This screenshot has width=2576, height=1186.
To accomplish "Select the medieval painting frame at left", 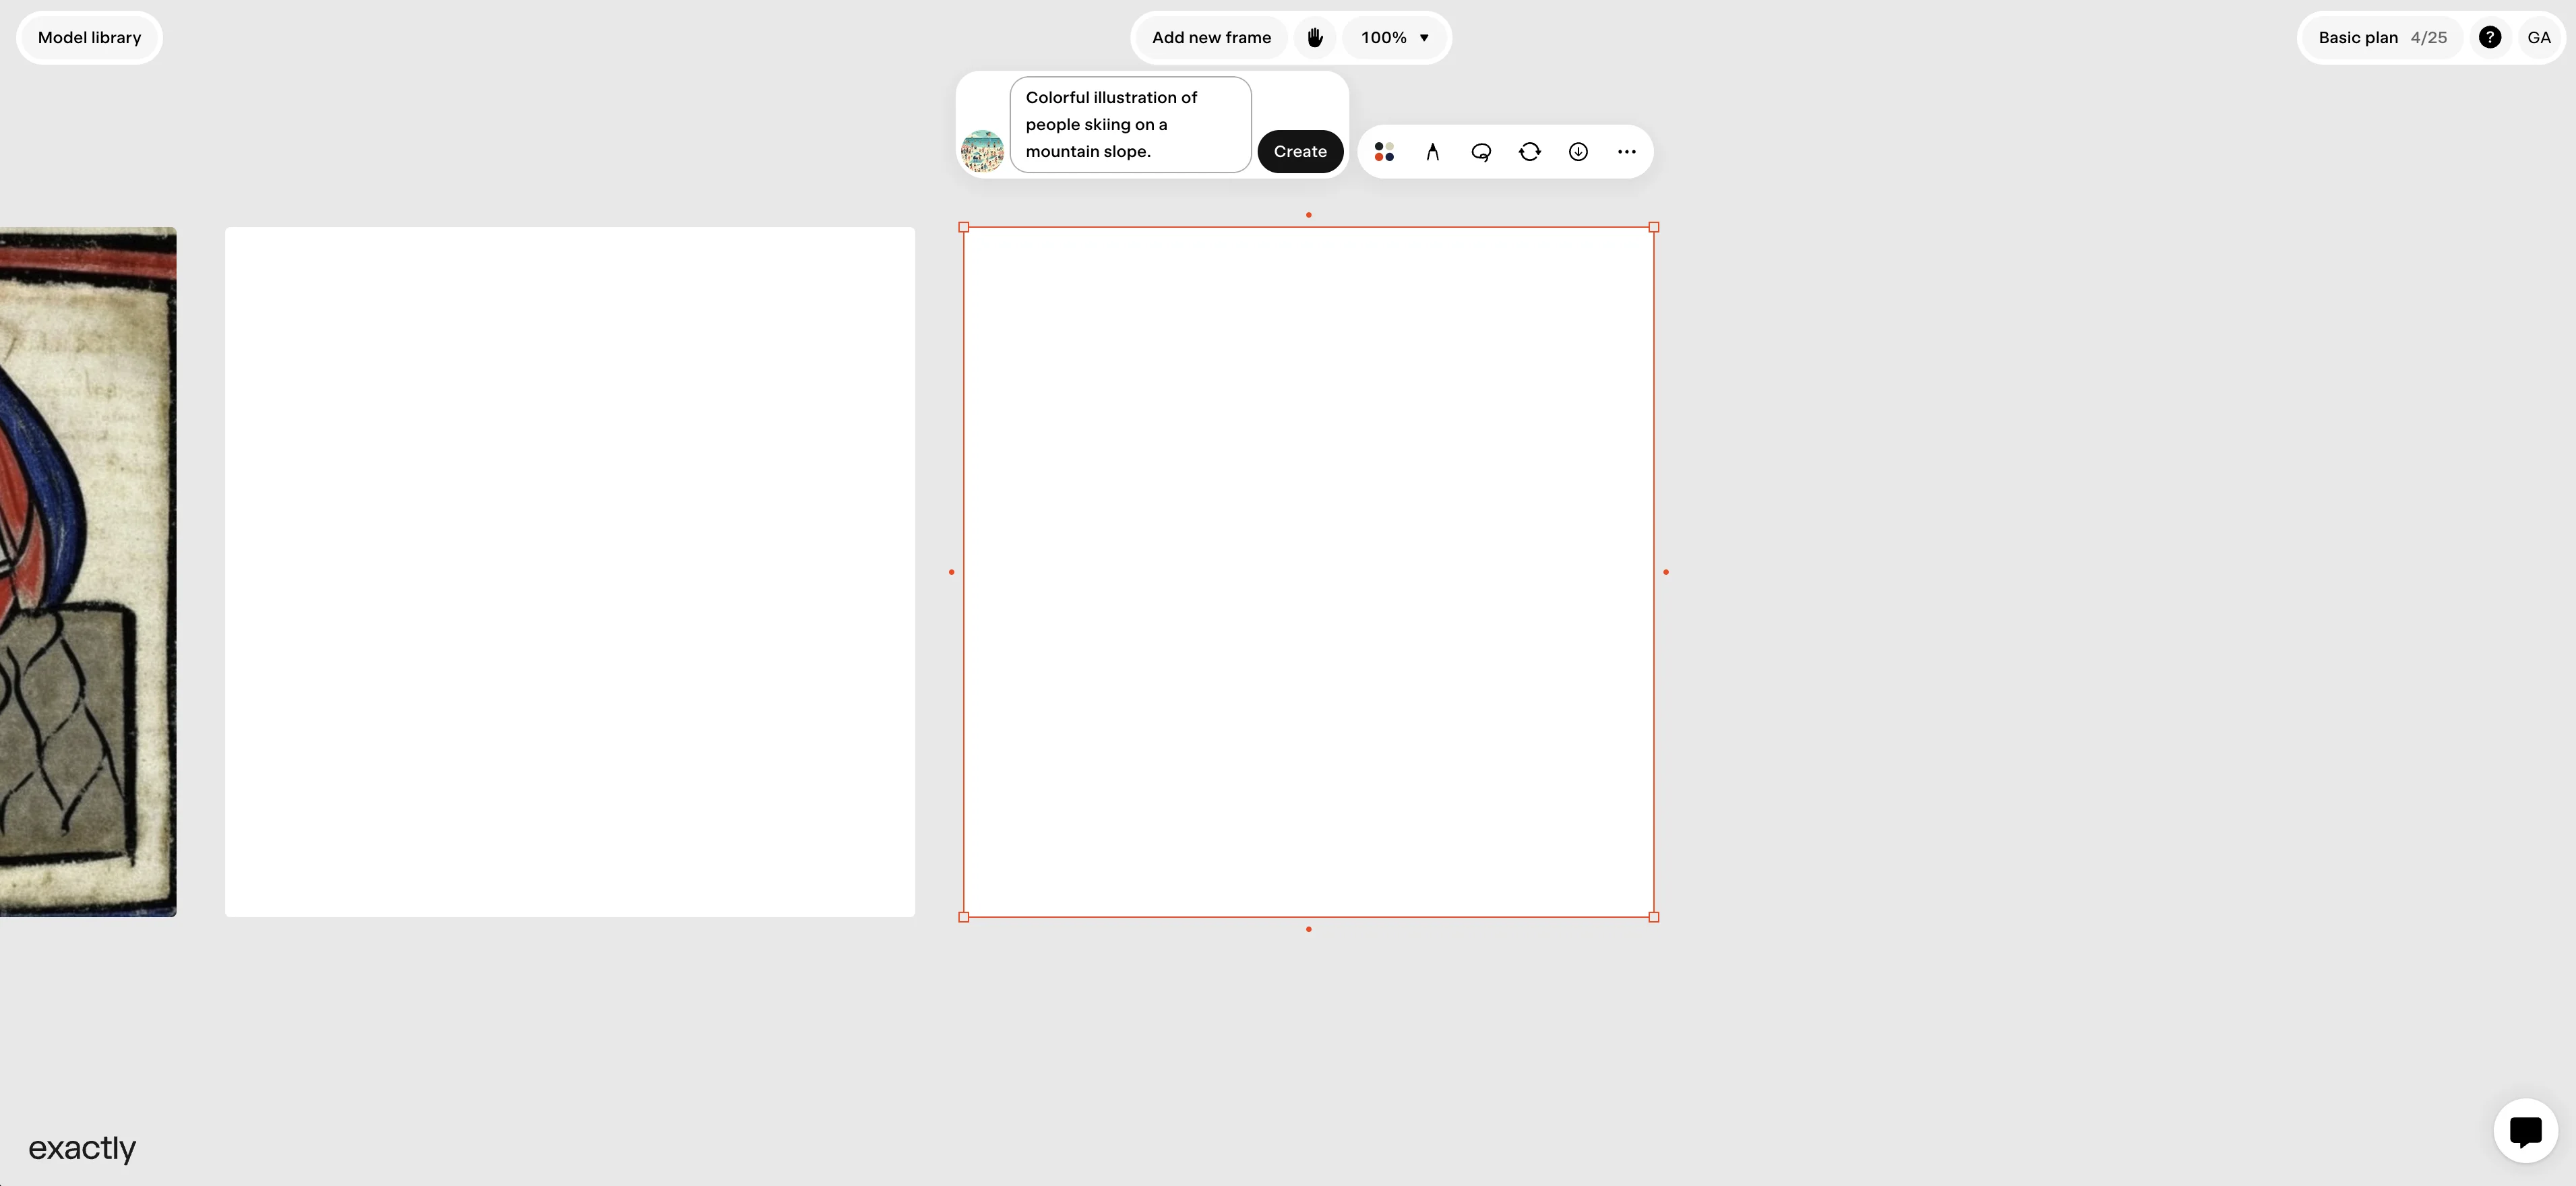I will [x=88, y=571].
